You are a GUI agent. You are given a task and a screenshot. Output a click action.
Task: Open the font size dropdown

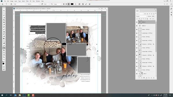click(x=47, y=4)
